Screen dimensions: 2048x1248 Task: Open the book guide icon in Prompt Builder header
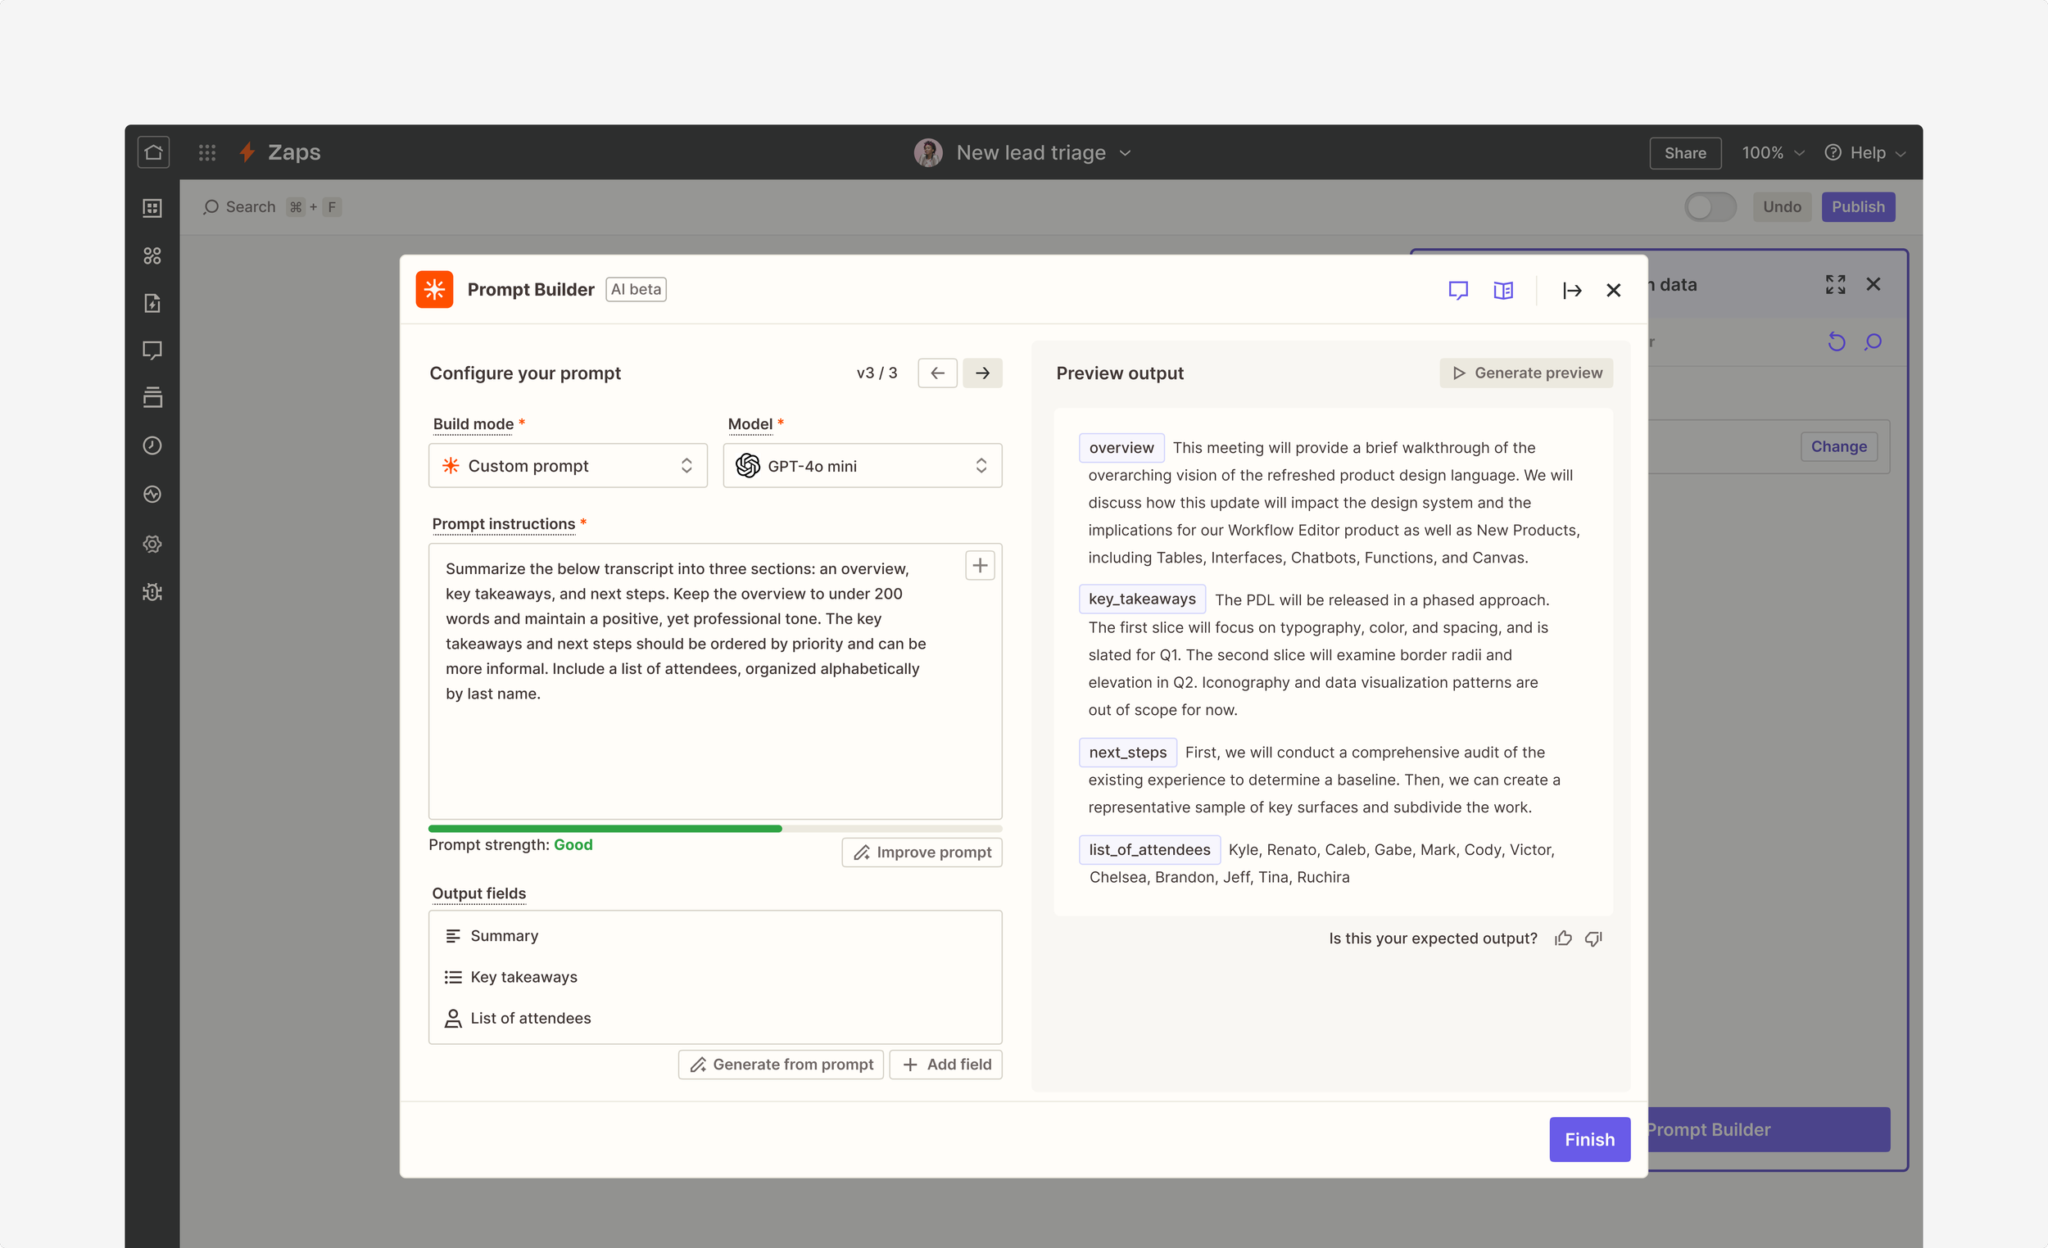click(x=1502, y=290)
